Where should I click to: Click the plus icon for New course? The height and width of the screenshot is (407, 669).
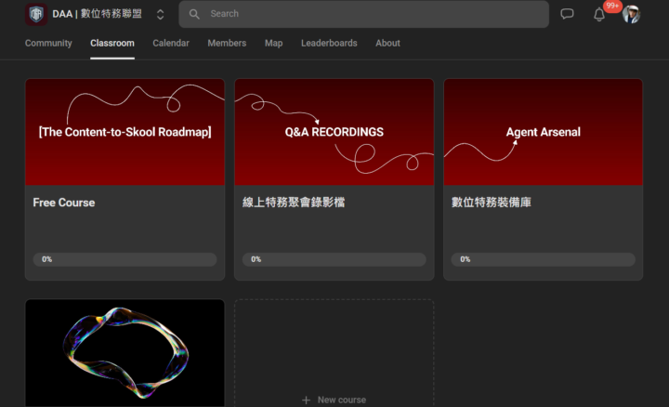[x=306, y=400]
